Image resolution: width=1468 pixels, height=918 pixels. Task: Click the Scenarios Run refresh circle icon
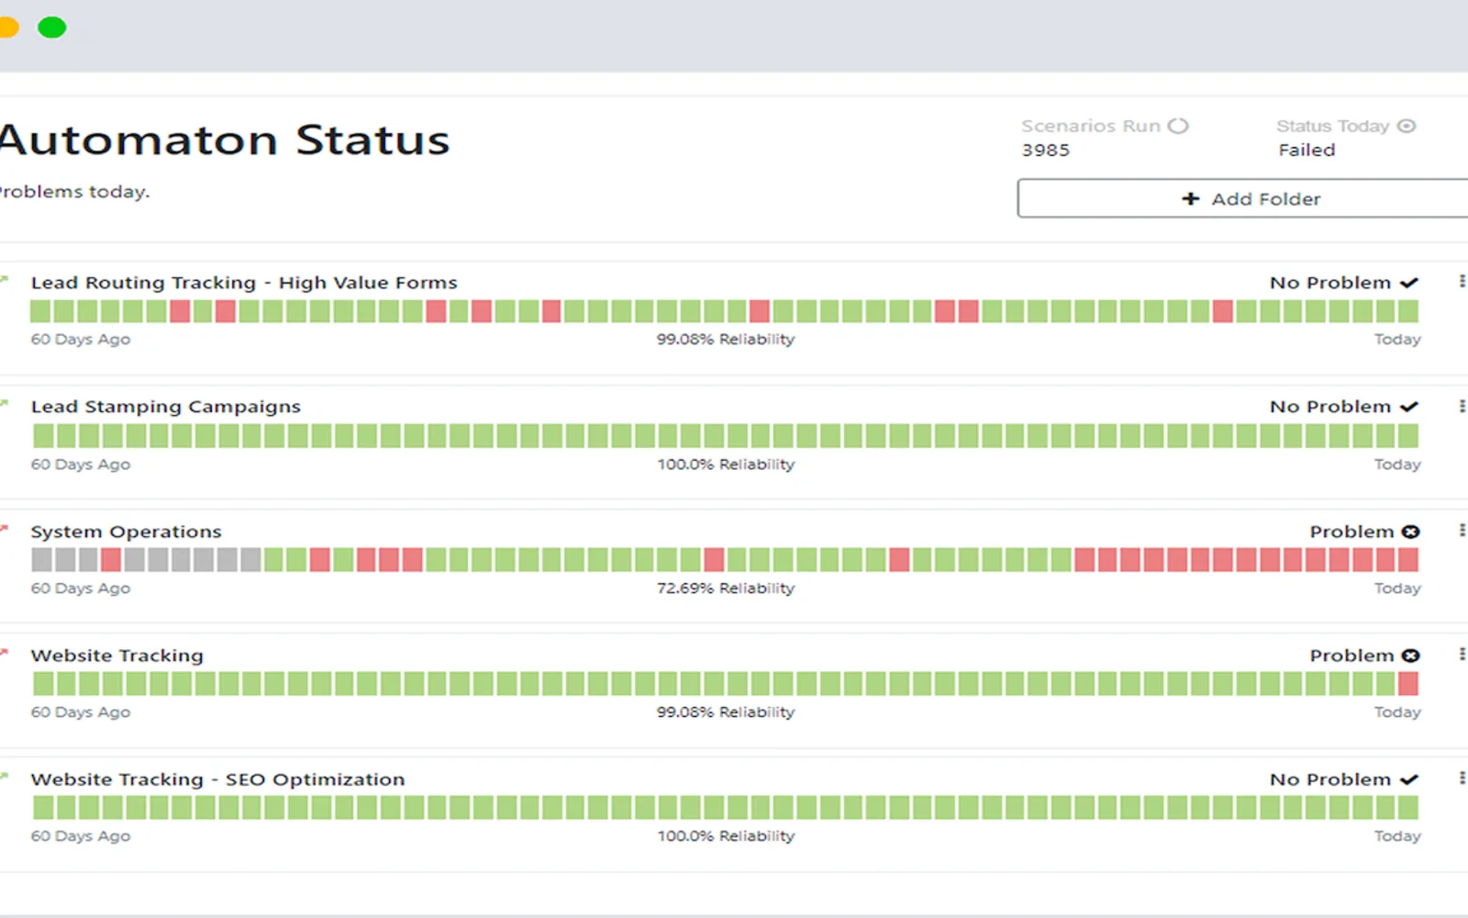tap(1178, 126)
